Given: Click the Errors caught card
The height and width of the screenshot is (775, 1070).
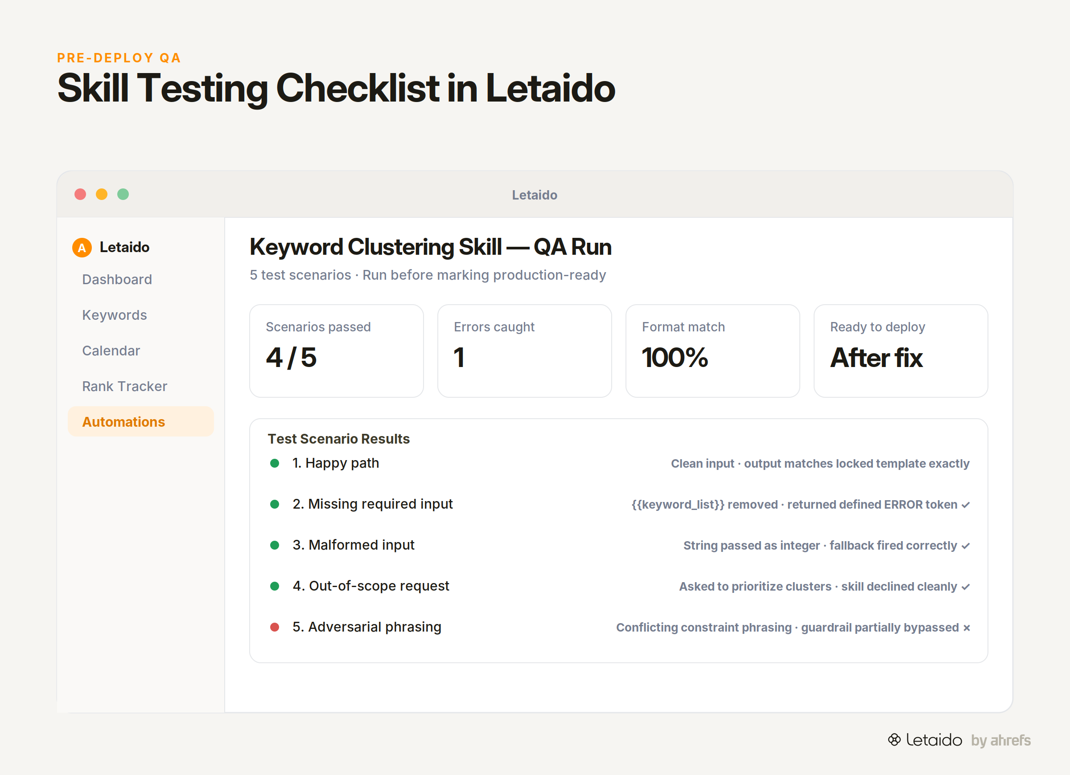Looking at the screenshot, I should click(525, 351).
